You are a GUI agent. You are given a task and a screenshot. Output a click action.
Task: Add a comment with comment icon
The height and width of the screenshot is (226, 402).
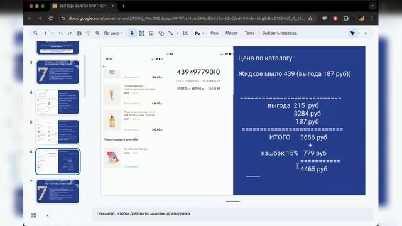coord(186,33)
